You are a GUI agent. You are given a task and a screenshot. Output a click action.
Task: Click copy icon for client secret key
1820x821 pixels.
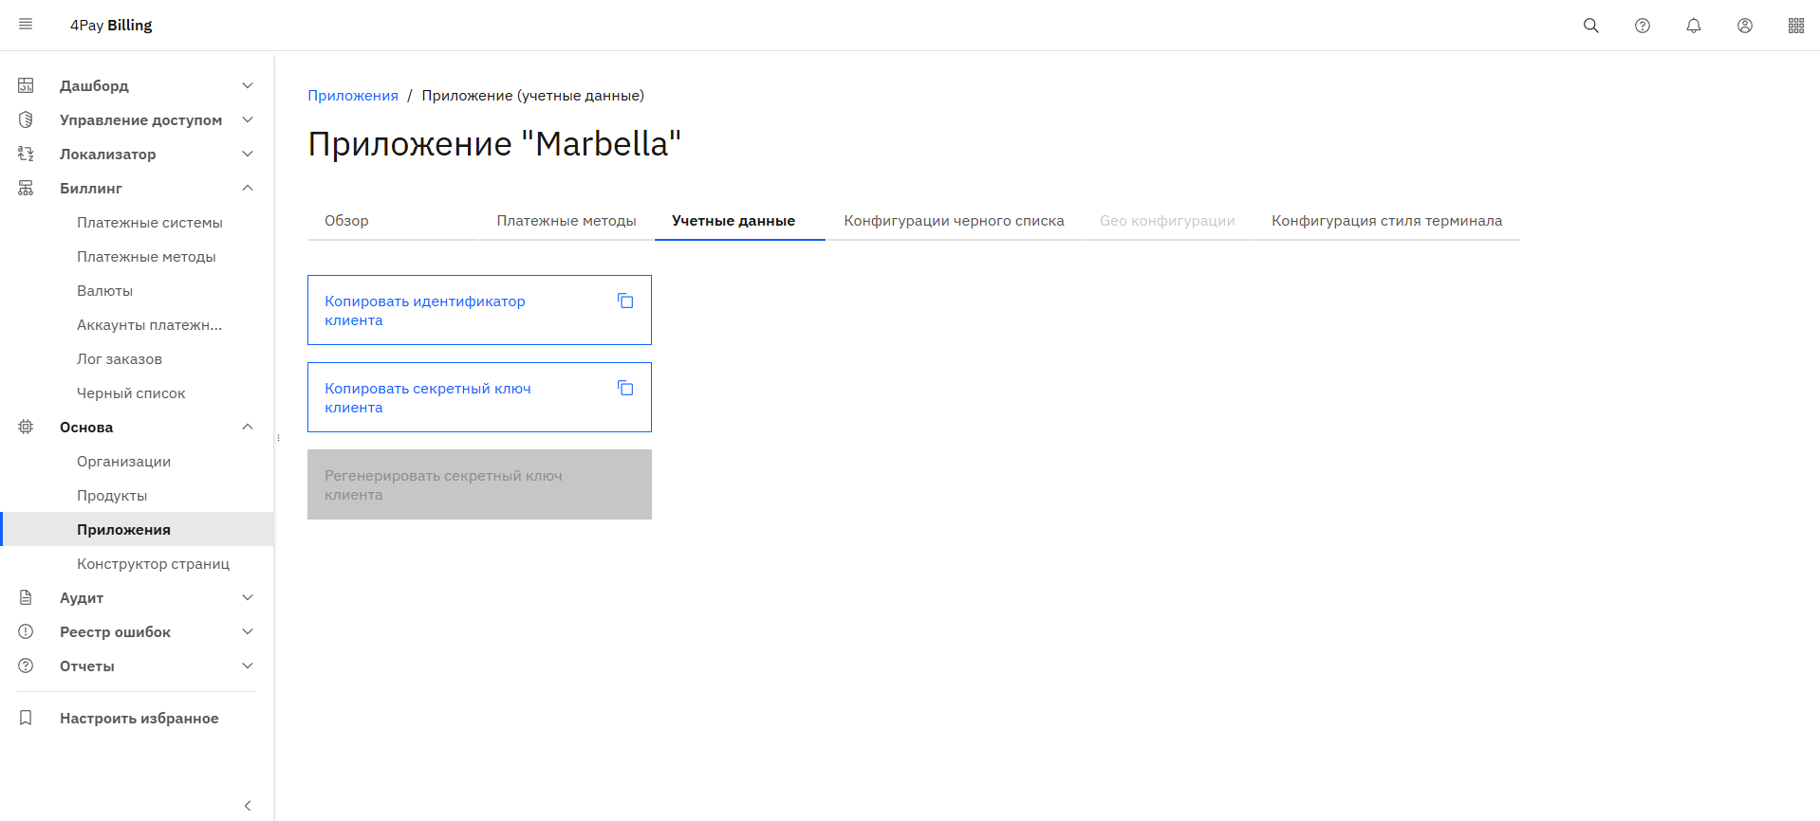click(625, 388)
